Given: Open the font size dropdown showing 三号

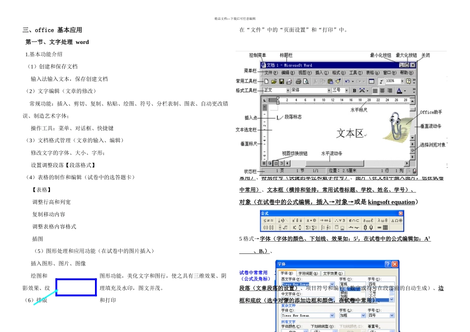Looking at the screenshot, I should pyautogui.click(x=346, y=90).
